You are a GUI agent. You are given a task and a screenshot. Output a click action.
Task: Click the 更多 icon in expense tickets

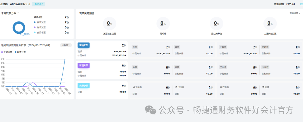pos(263,87)
